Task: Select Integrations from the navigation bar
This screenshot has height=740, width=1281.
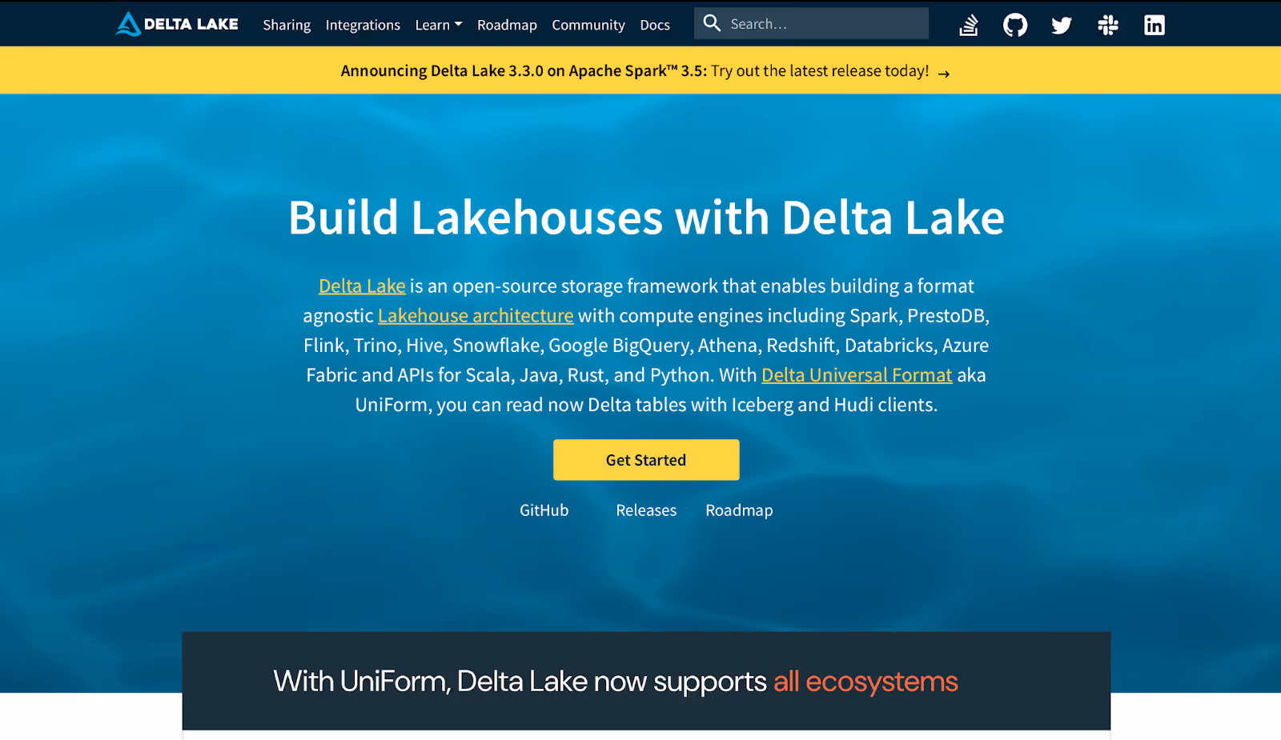Action: point(363,25)
